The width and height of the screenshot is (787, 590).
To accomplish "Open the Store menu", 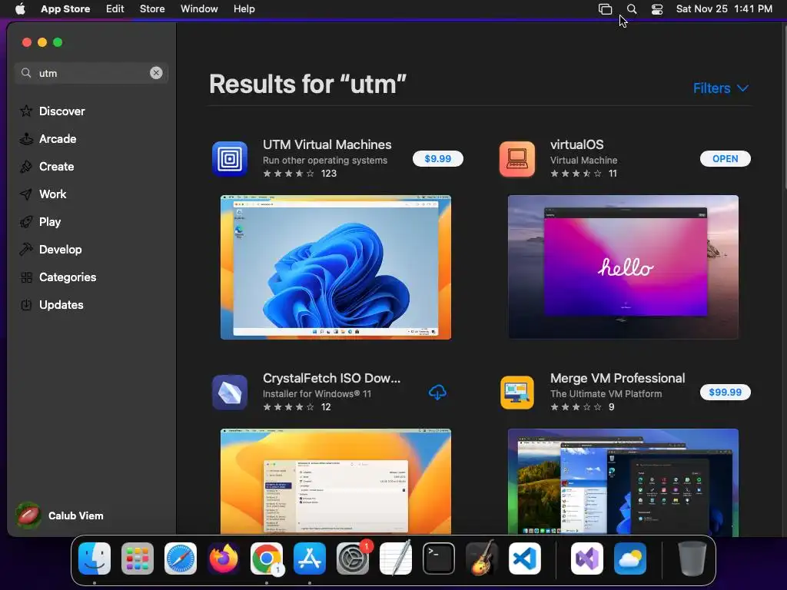I will [x=152, y=9].
